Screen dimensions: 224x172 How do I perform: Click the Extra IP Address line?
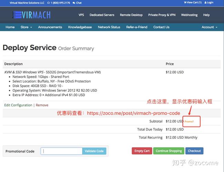(49, 95)
